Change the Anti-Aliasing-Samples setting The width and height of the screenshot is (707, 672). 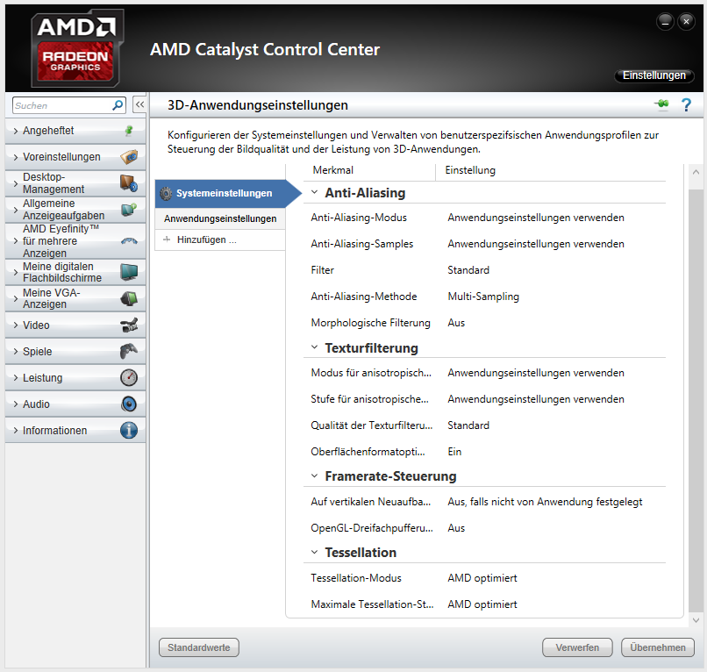click(x=536, y=244)
